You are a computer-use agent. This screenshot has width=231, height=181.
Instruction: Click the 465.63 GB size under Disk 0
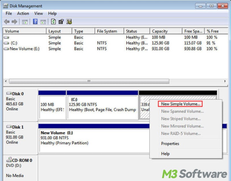click(x=15, y=104)
